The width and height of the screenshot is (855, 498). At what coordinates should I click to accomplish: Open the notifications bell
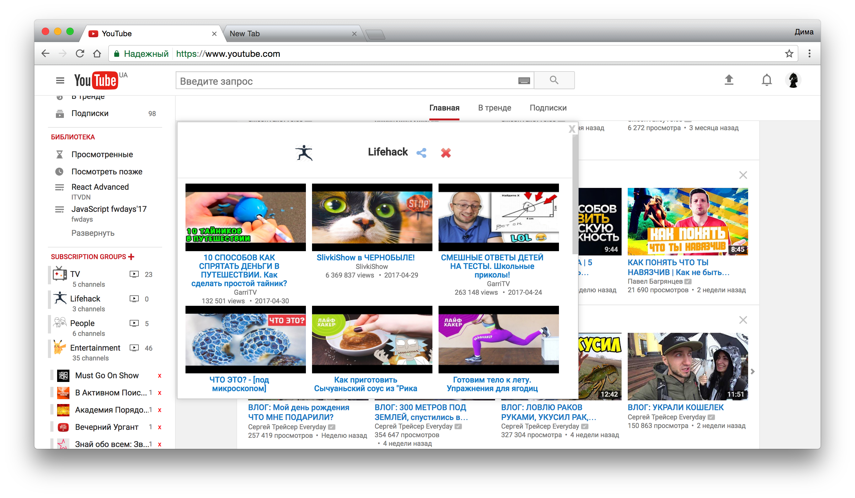click(767, 80)
